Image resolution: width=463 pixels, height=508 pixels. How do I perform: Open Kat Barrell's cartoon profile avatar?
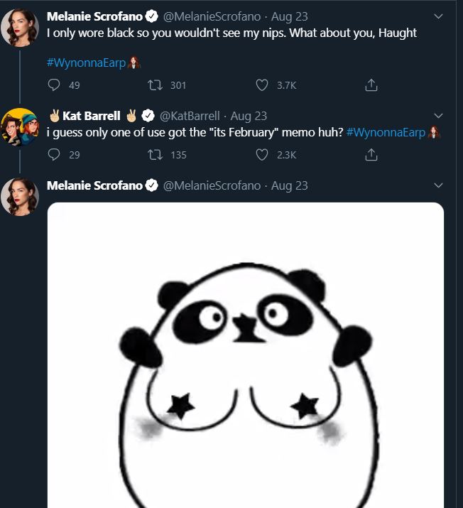(20, 126)
